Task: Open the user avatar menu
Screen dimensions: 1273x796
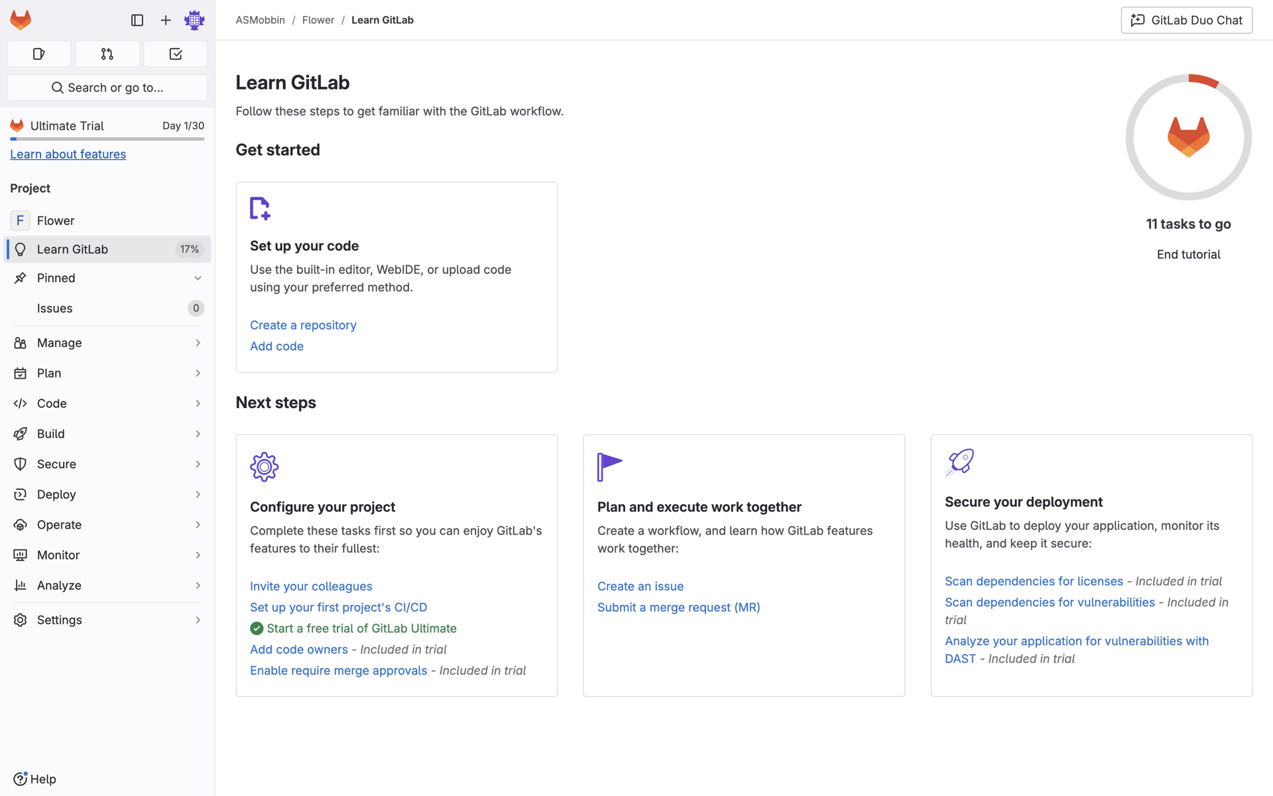Action: (194, 21)
